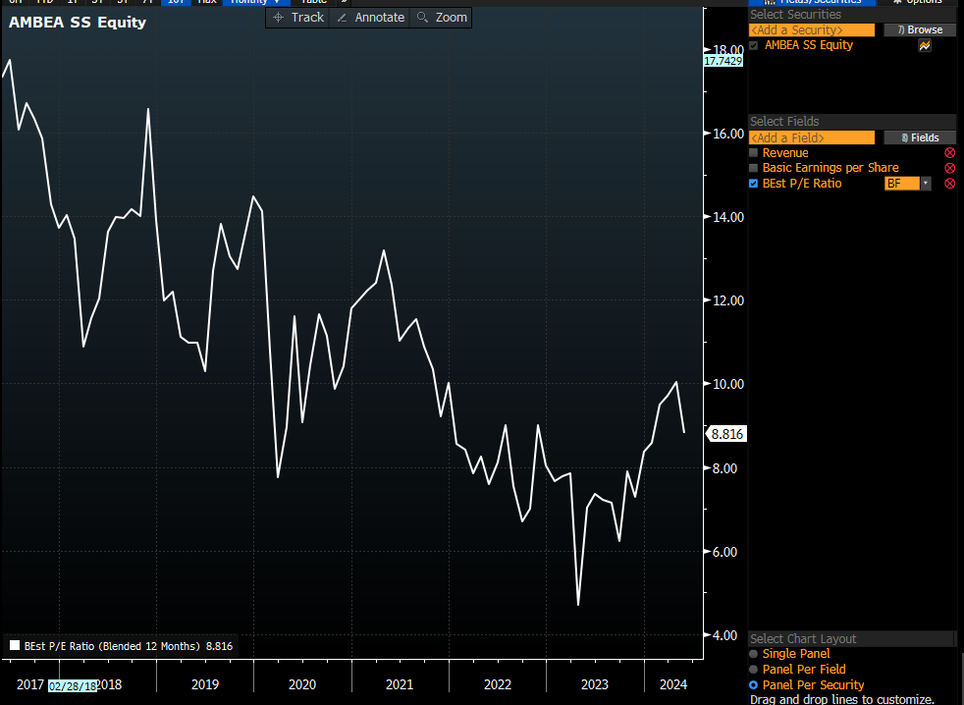Click the Select Chart Layout header
This screenshot has width=964, height=705.
click(x=803, y=638)
